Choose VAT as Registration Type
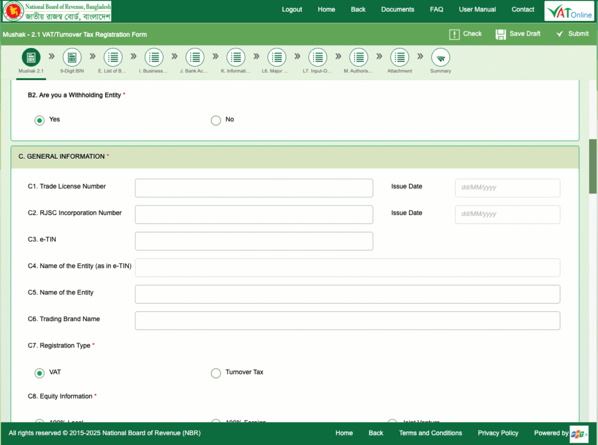The width and height of the screenshot is (598, 445). coord(39,373)
